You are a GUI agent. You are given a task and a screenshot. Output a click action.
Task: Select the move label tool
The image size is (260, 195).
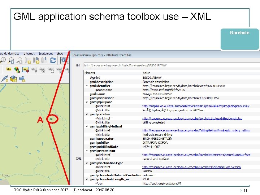(51, 70)
